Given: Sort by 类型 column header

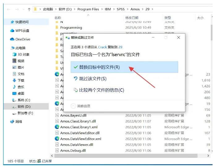Looking at the screenshot, I should pyautogui.click(x=168, y=18).
